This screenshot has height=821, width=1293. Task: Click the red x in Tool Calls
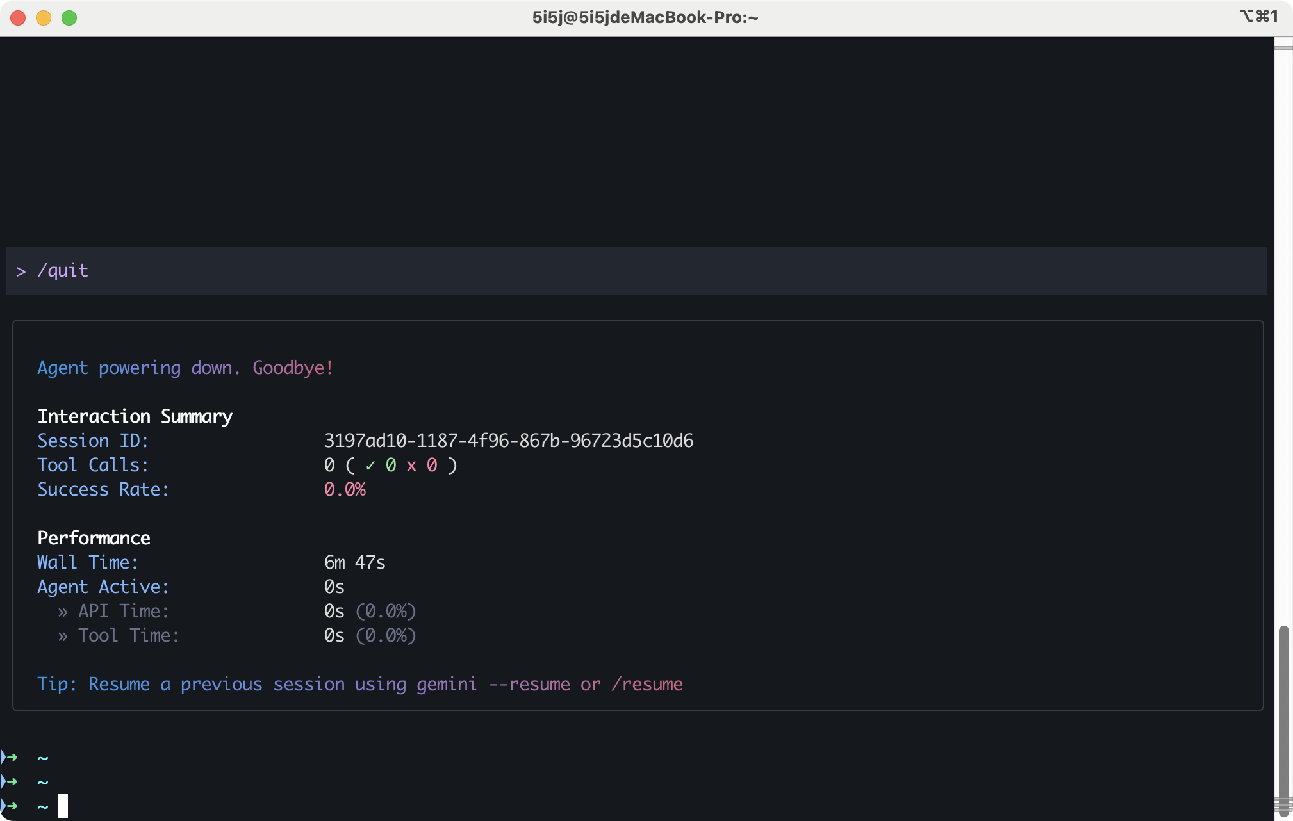tap(411, 466)
